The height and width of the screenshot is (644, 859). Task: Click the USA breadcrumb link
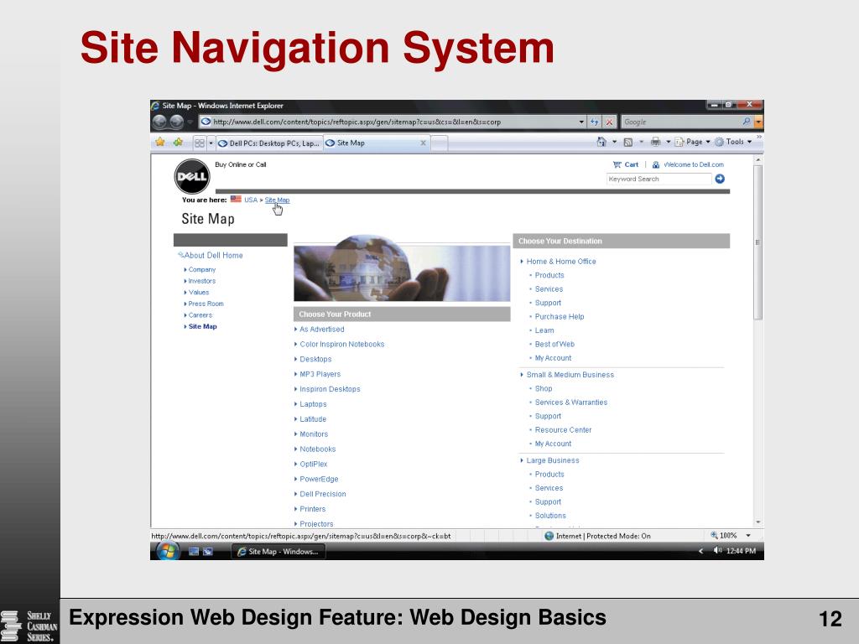pos(251,200)
